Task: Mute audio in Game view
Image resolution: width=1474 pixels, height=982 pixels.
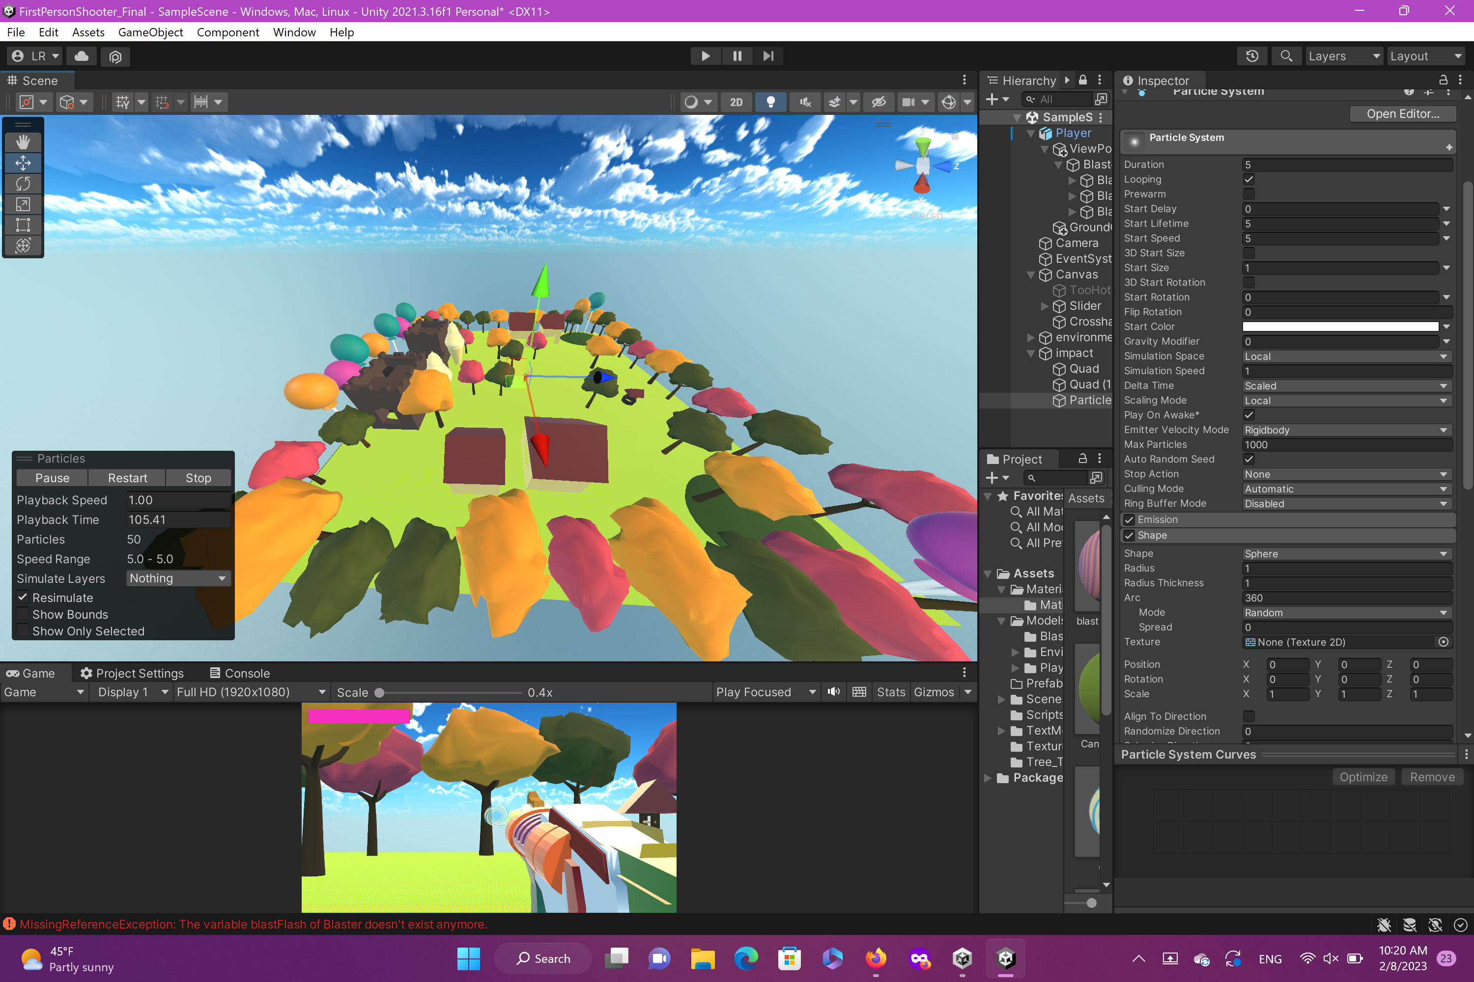Action: pos(833,691)
